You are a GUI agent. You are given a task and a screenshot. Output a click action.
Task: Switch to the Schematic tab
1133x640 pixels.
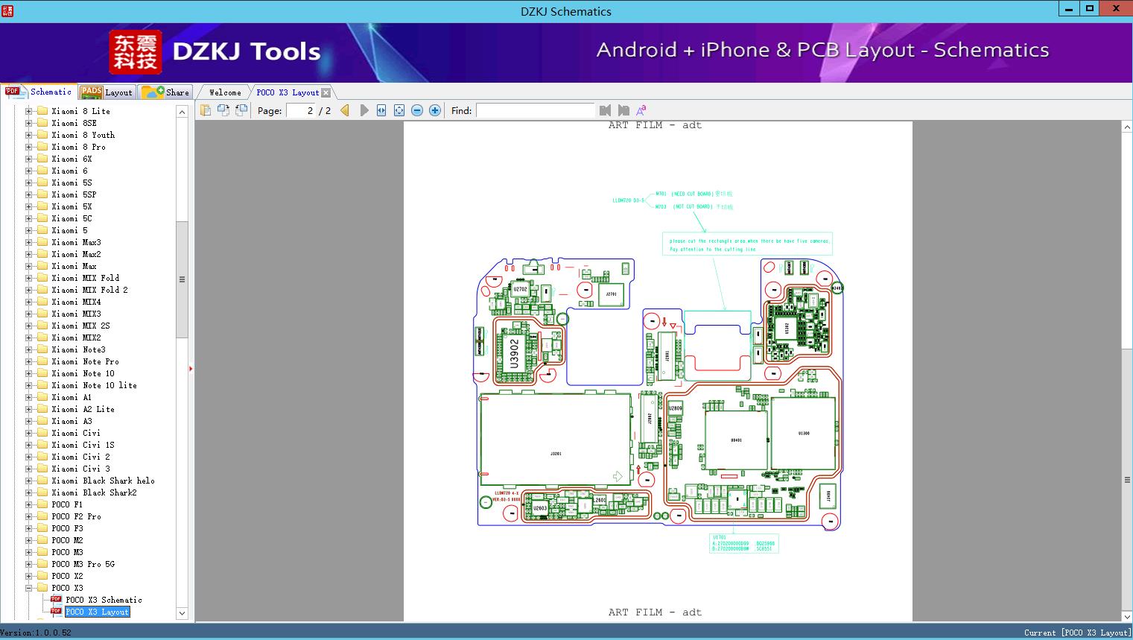[x=39, y=92]
